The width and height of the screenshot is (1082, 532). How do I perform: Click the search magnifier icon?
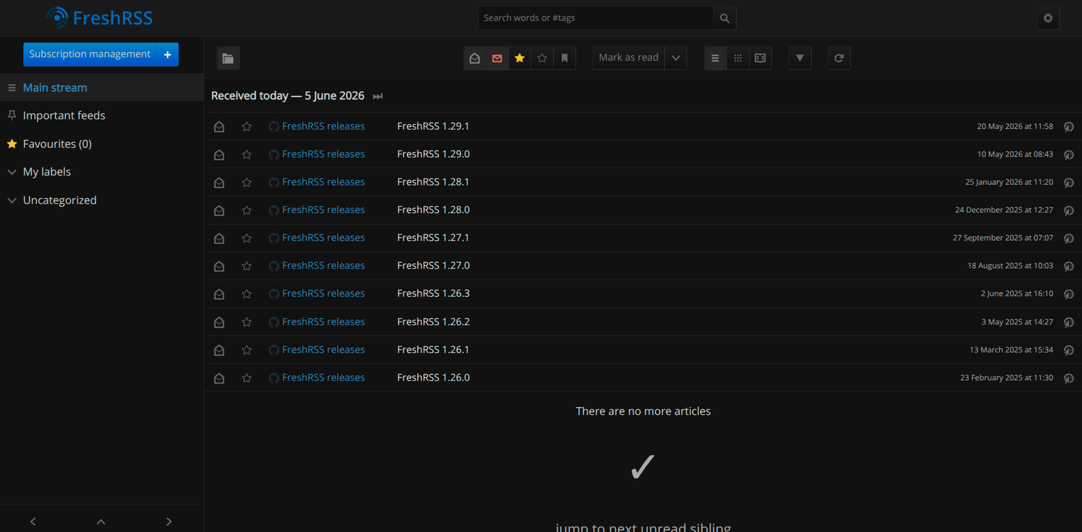[x=725, y=18]
